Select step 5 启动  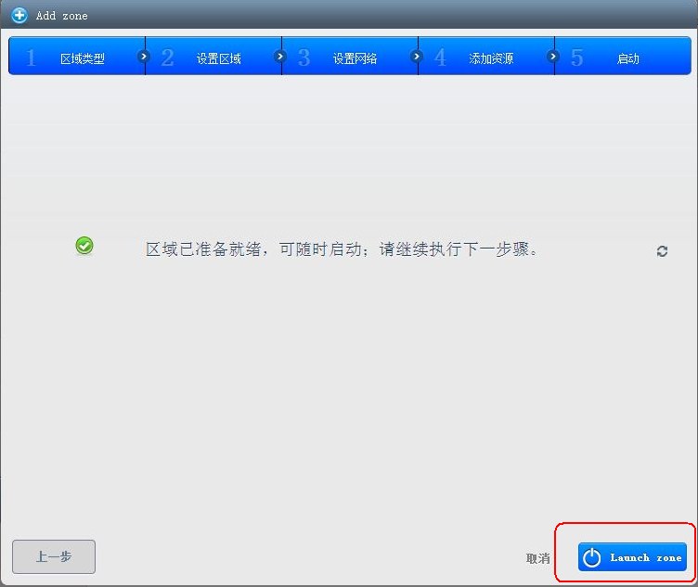pyautogui.click(x=623, y=56)
